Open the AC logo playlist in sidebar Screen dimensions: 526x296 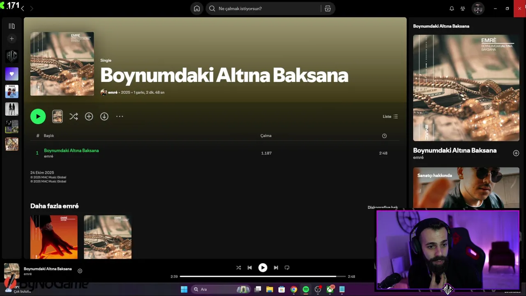point(12,56)
